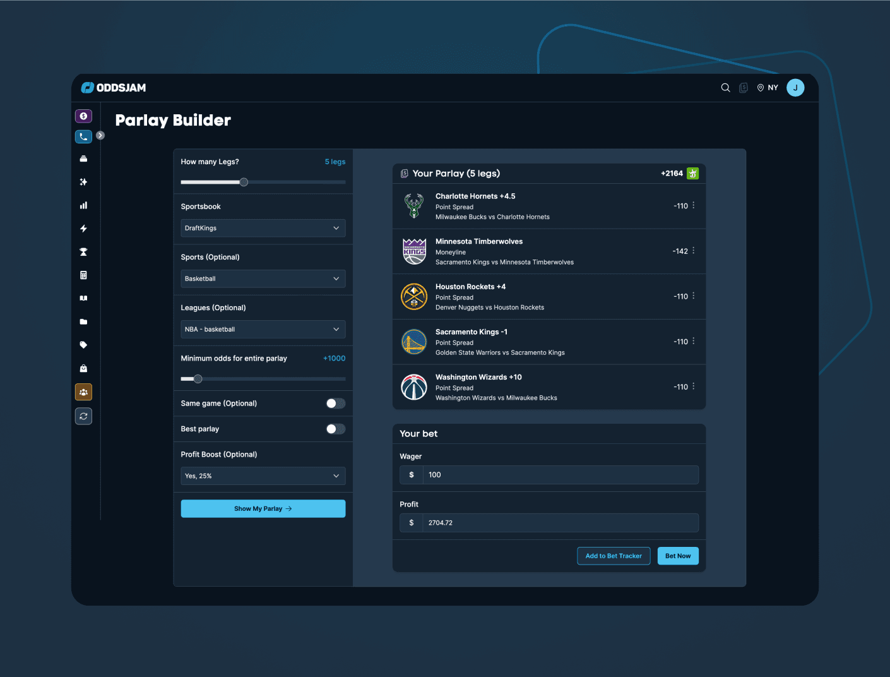Open the blue phone sidebar icon

coord(83,136)
